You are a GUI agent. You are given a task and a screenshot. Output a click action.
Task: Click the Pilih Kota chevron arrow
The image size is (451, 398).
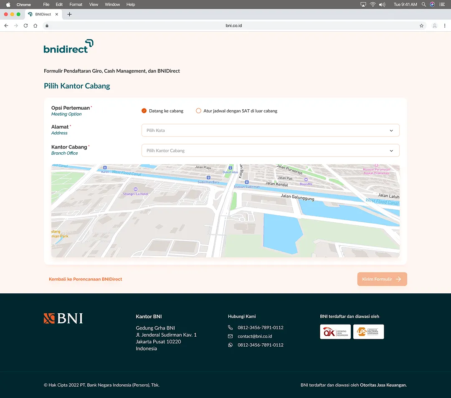pos(391,131)
